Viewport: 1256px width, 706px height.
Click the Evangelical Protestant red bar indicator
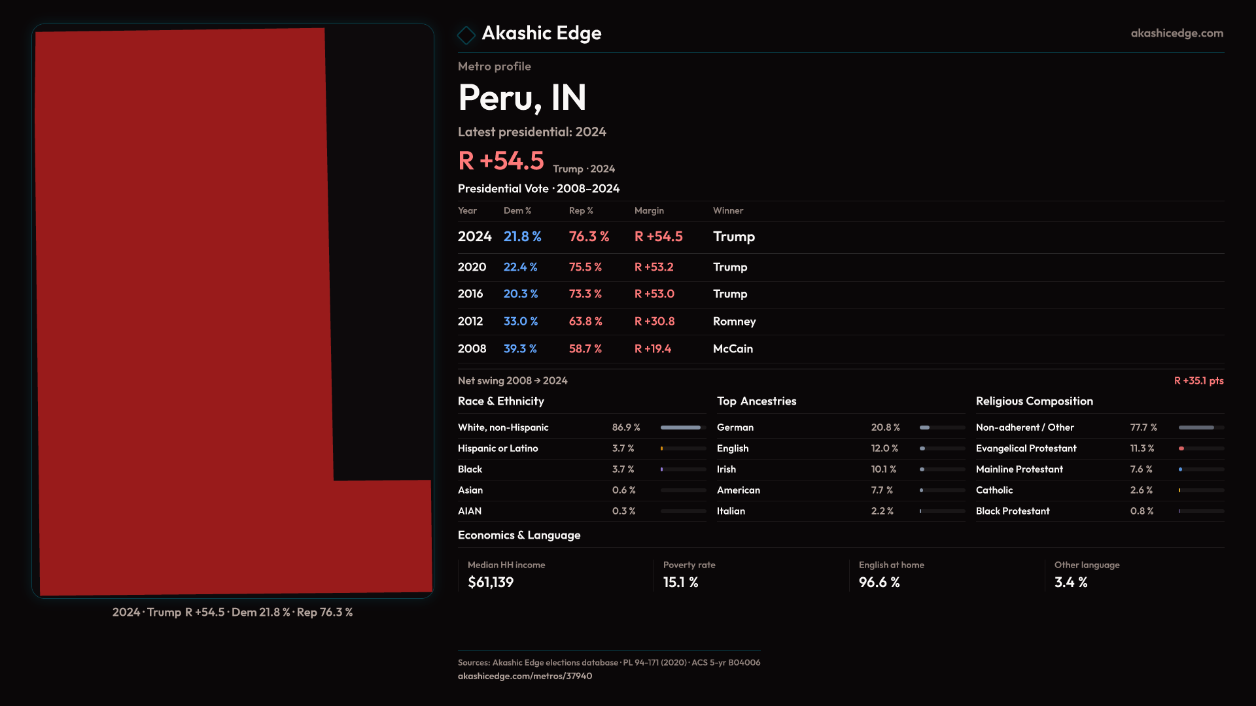1182,448
